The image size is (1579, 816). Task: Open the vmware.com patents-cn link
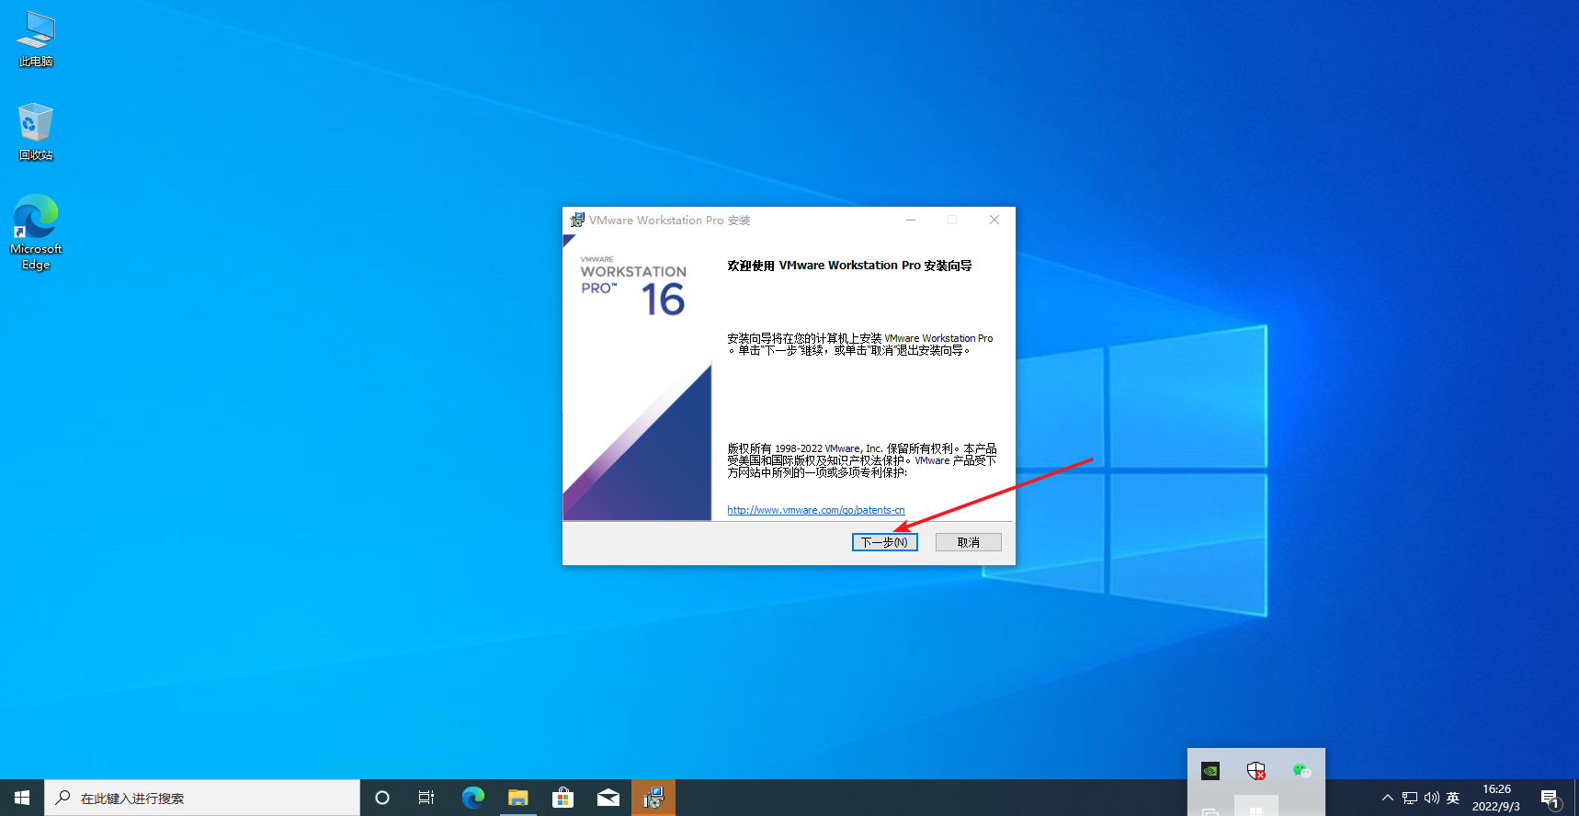click(816, 510)
